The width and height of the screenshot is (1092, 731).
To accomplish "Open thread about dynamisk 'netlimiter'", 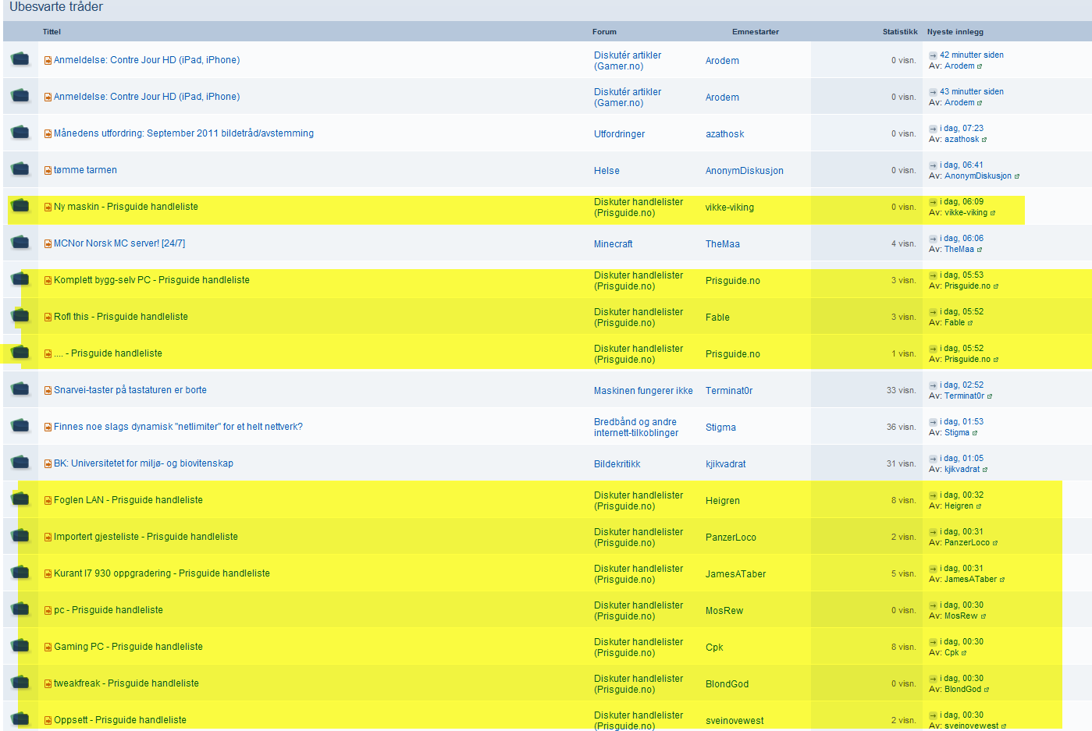I will [x=178, y=427].
